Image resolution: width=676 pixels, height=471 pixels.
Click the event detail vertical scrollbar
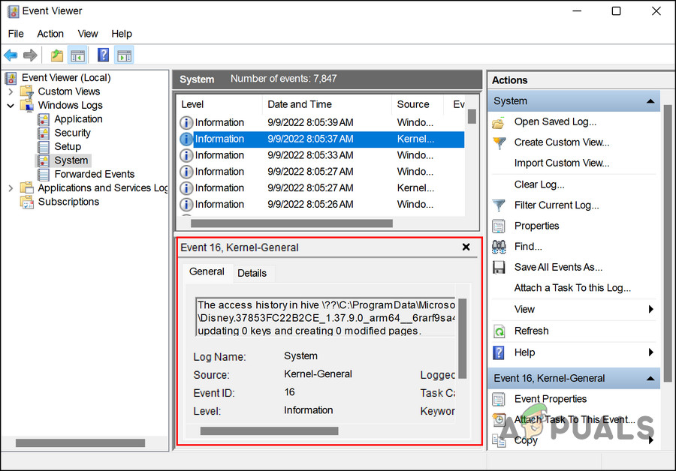[x=463, y=338]
